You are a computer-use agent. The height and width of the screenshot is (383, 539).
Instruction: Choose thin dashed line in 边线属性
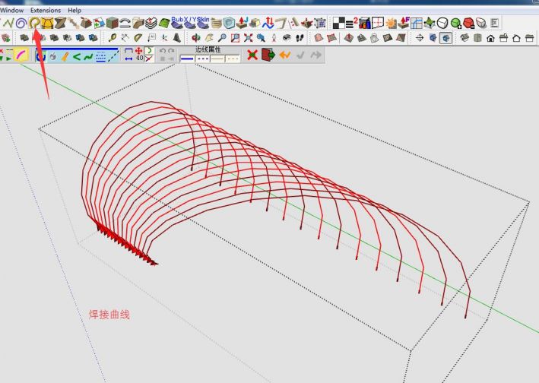233,59
